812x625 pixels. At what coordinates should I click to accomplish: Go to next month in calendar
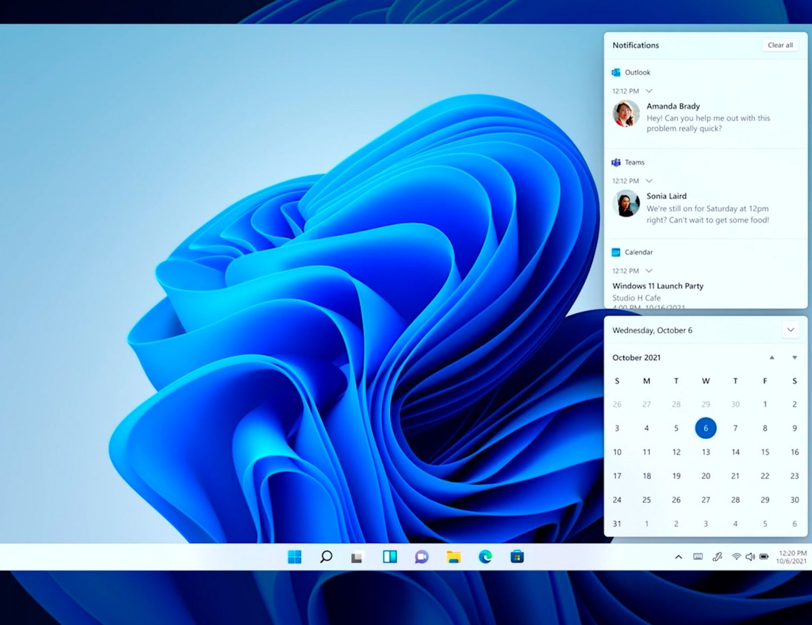coord(794,358)
